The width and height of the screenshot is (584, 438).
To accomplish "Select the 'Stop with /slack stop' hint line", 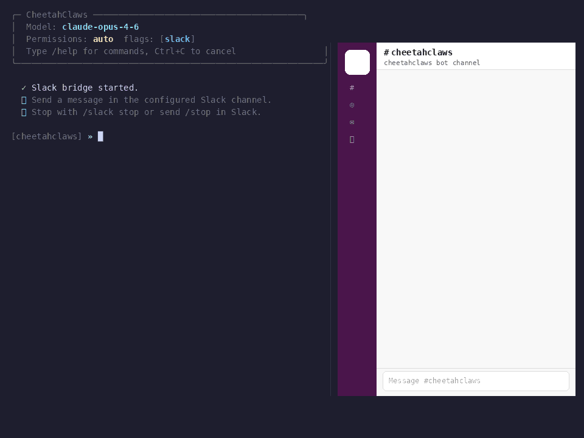I will click(146, 112).
